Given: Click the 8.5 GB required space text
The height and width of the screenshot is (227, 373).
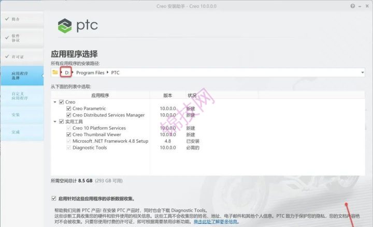Looking at the screenshot, I should point(85,180).
